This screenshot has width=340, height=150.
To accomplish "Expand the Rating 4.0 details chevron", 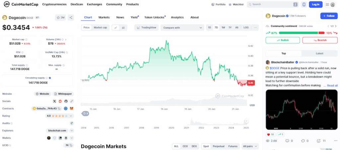I will pyautogui.click(x=71, y=116).
